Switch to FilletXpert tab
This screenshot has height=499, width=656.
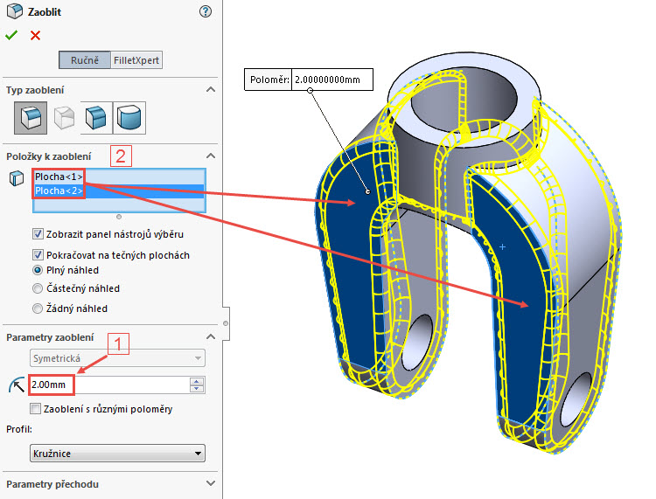pyautogui.click(x=136, y=60)
